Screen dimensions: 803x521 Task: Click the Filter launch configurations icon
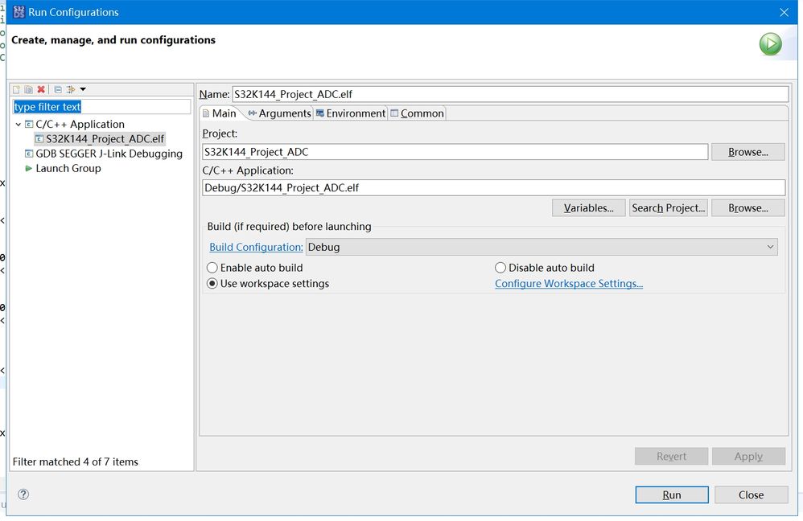click(71, 89)
